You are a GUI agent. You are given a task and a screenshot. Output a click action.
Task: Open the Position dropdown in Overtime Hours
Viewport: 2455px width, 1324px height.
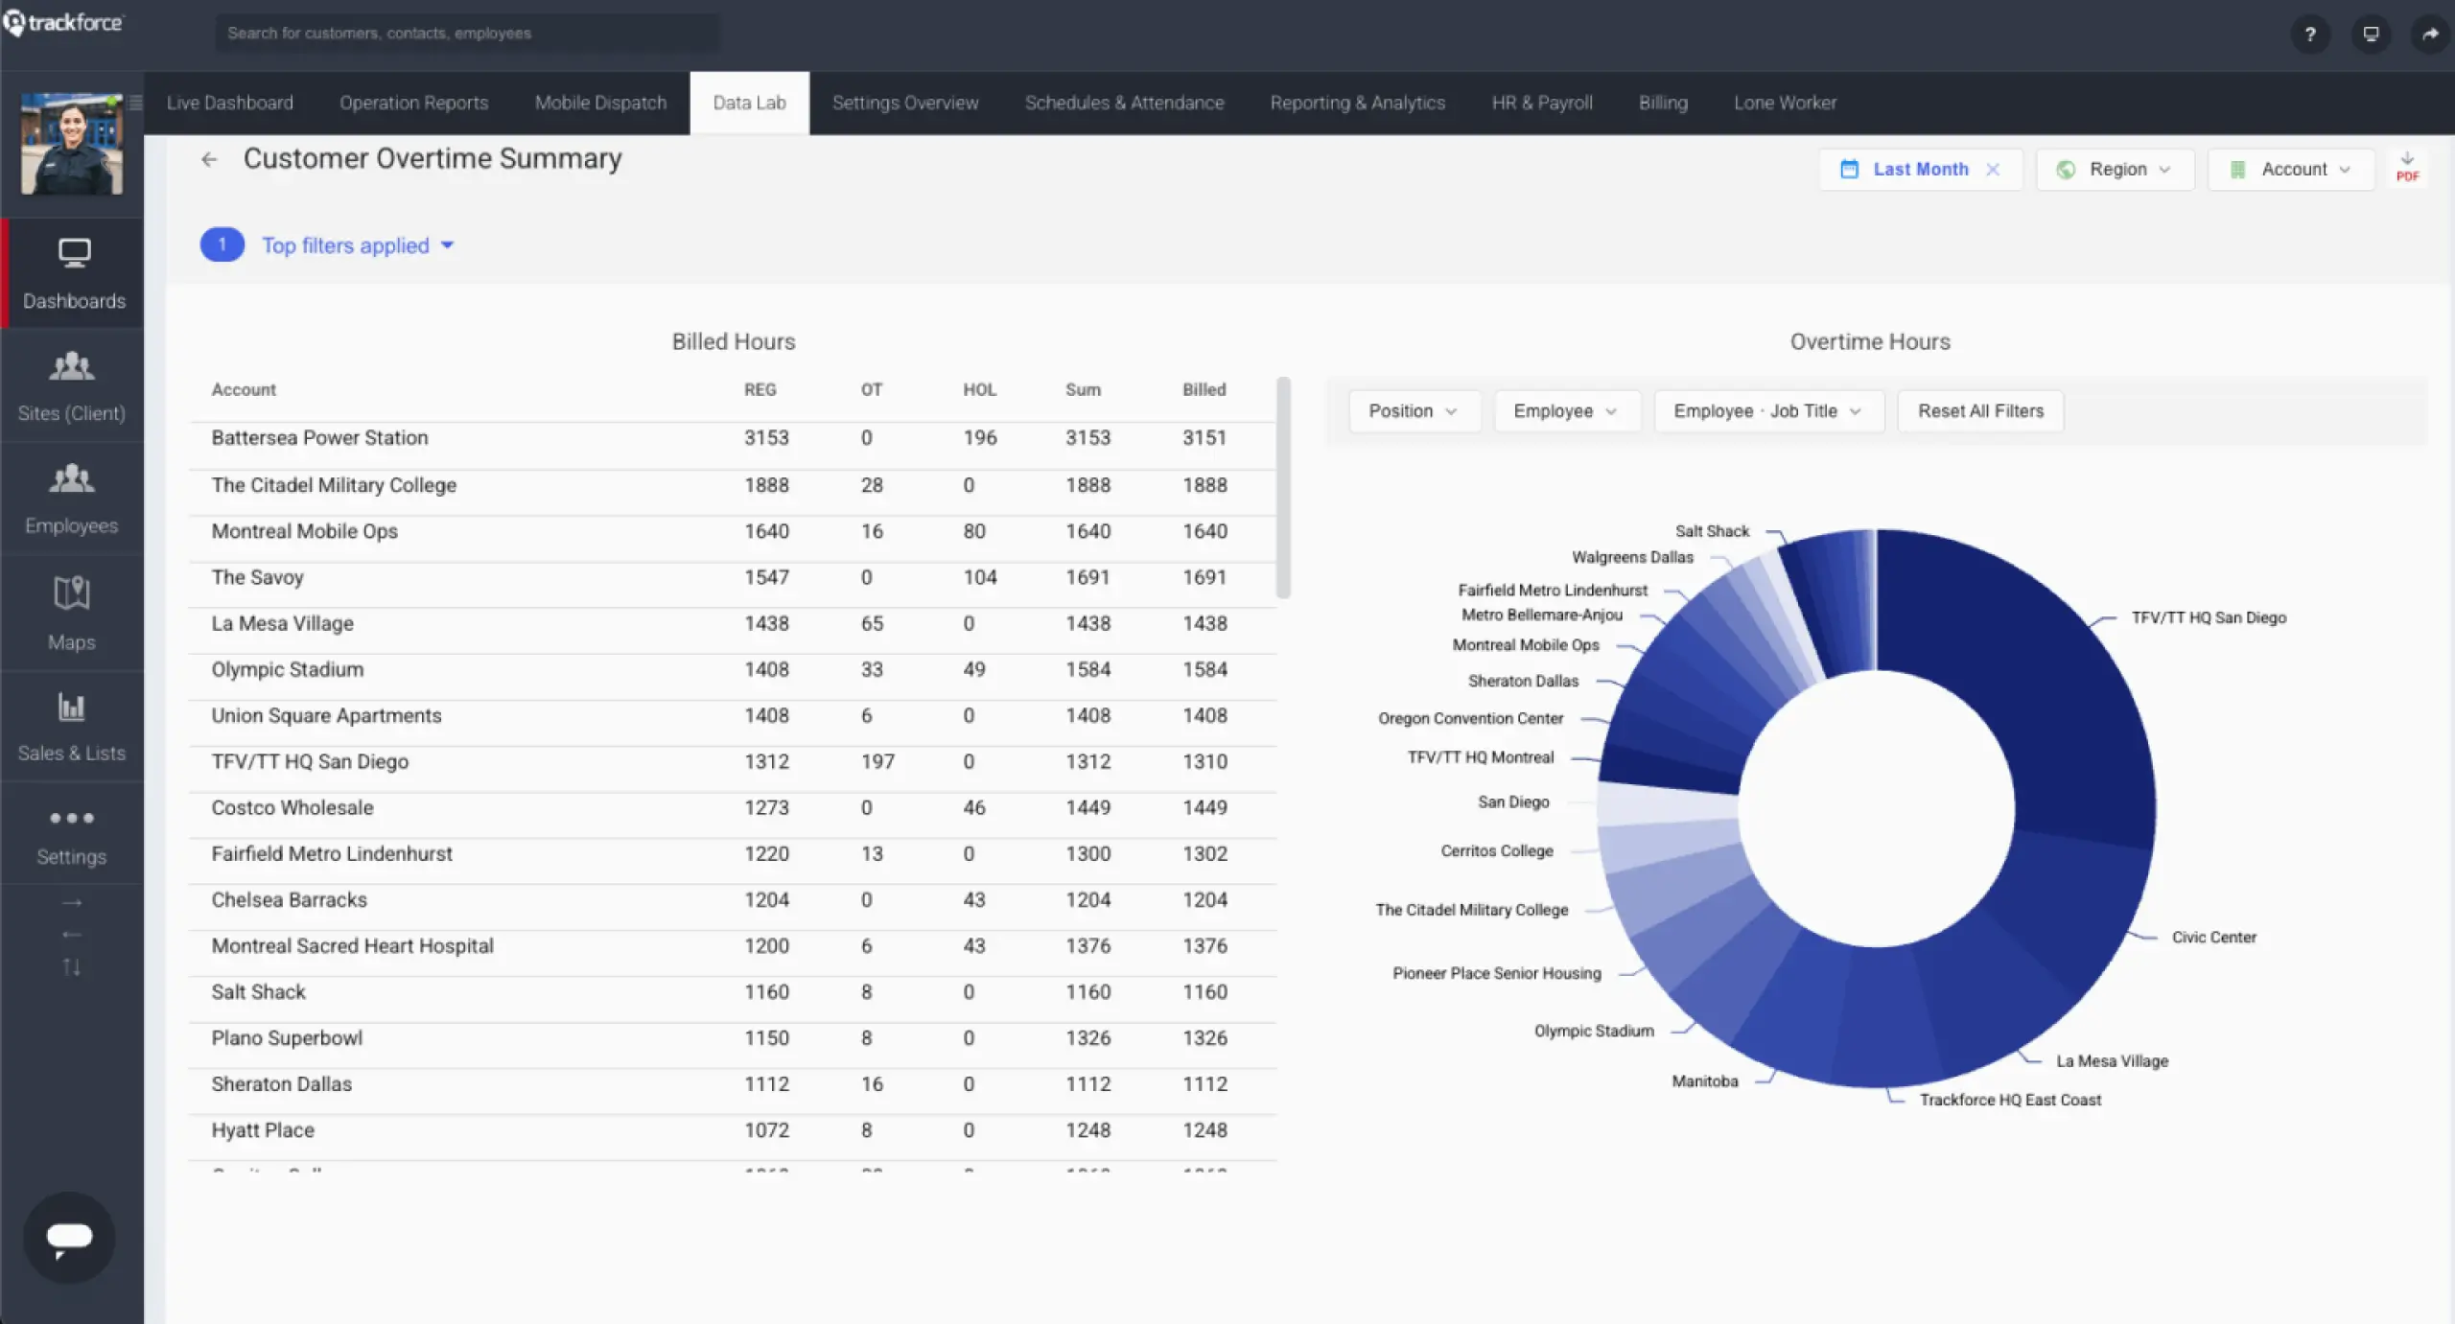(1415, 410)
